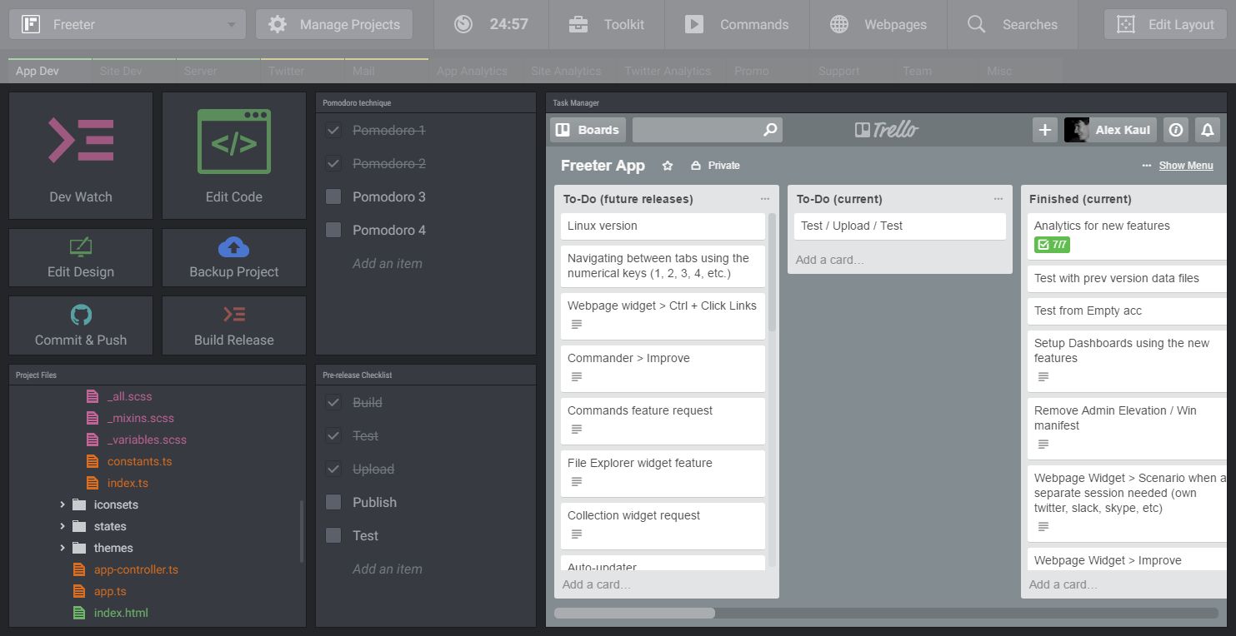Tick the Publish checklist item
The image size is (1236, 636).
(x=333, y=503)
